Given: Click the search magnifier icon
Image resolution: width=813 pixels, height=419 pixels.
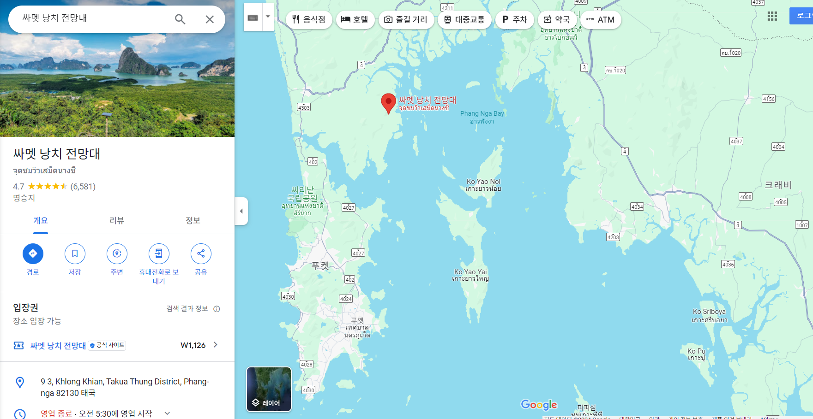Looking at the screenshot, I should click(x=180, y=19).
